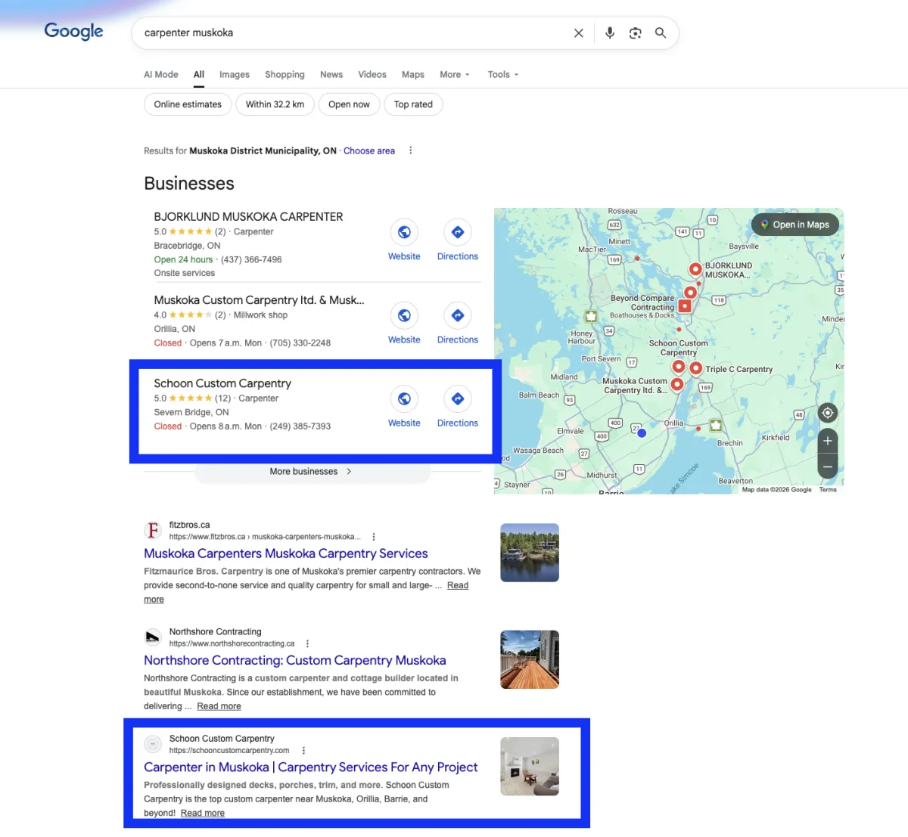Open the BJORKLUND MUSKOKA CARPENTER business listing
The width and height of the screenshot is (908, 837).
tap(248, 217)
